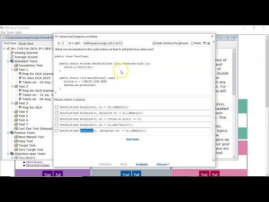Uncheck Hide Section/Toughness checkbox
269x202 pixels.
coord(154,43)
